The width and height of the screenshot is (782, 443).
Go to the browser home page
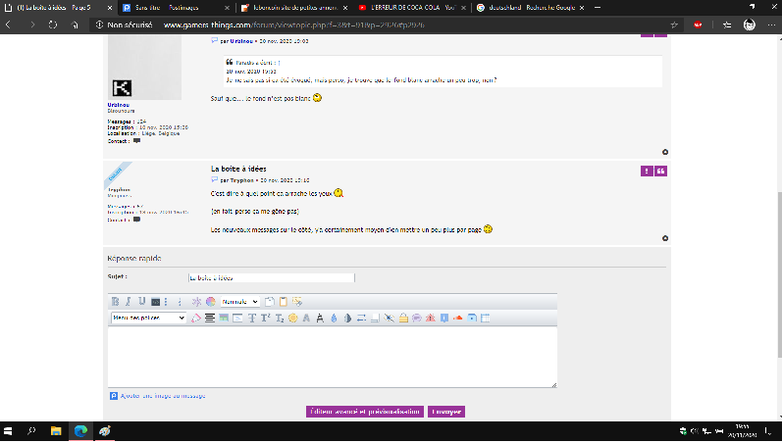[x=75, y=25]
